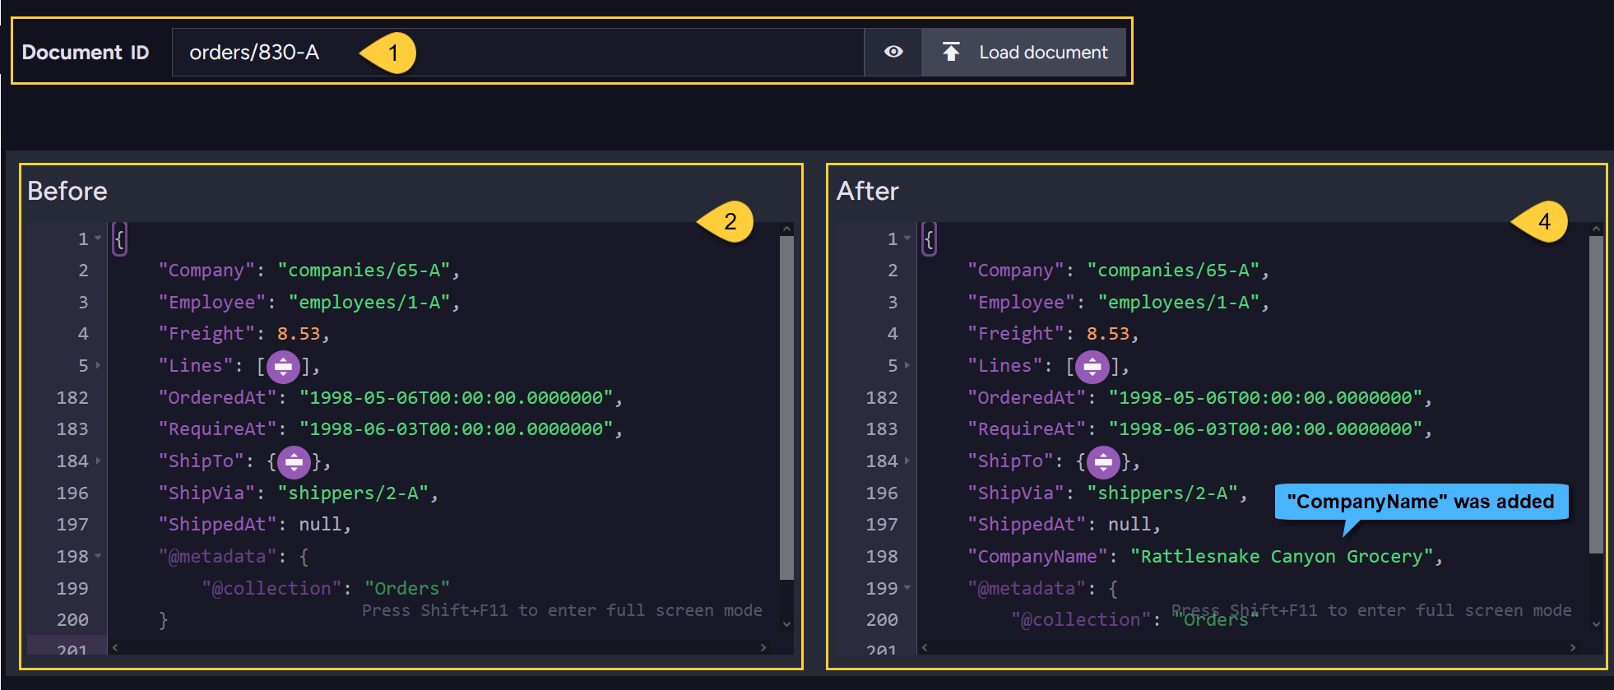Click left arrow of After horizontal scrollbar
Viewport: 1614px width, 690px height.
(x=925, y=647)
